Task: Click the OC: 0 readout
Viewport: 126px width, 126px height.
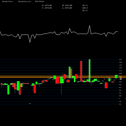Action: point(85,6)
